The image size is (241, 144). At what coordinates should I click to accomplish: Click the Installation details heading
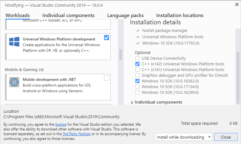click(x=155, y=22)
